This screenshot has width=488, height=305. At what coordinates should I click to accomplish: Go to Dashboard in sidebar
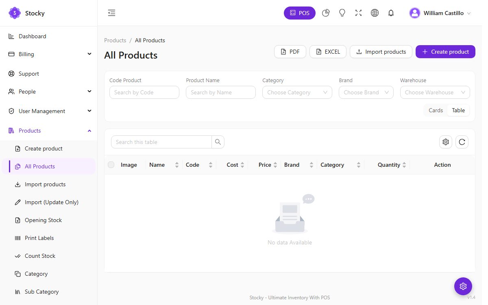click(x=49, y=36)
